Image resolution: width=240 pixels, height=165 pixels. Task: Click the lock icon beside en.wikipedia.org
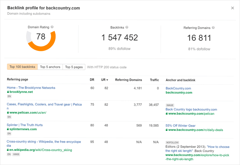tap(8, 150)
